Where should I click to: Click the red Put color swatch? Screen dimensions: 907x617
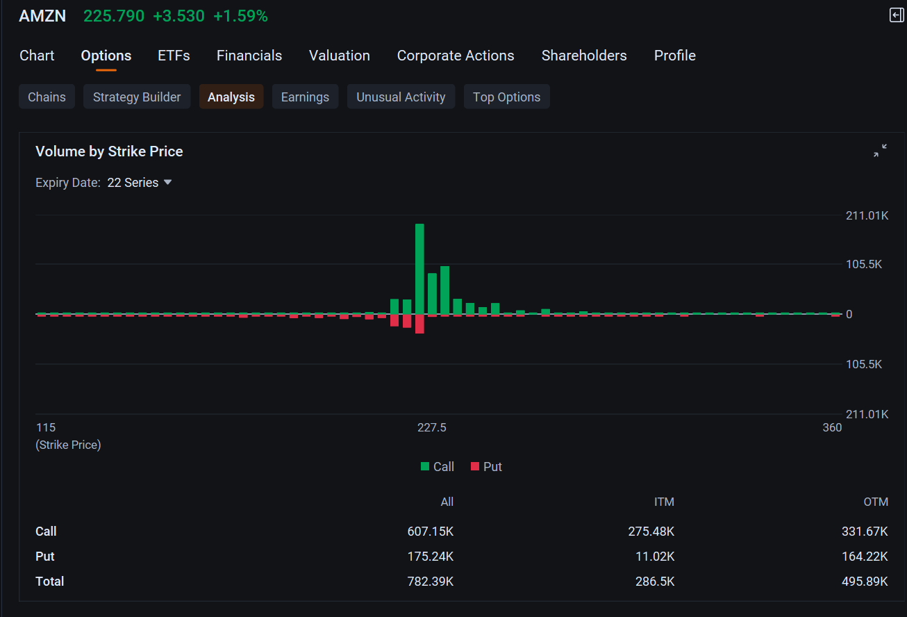point(475,467)
